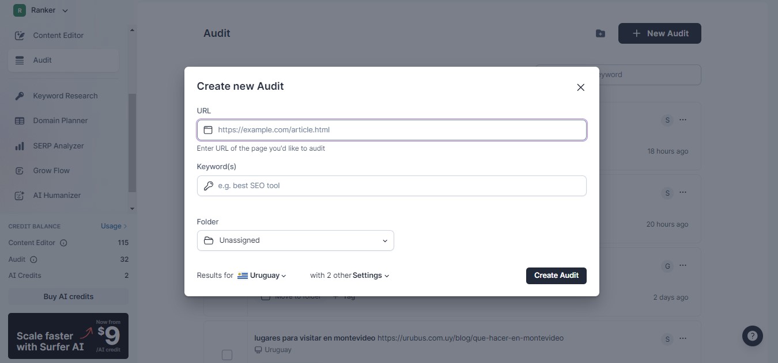Open three-dot menu for 18 hours ago audit
This screenshot has height=363, width=778.
[x=683, y=120]
